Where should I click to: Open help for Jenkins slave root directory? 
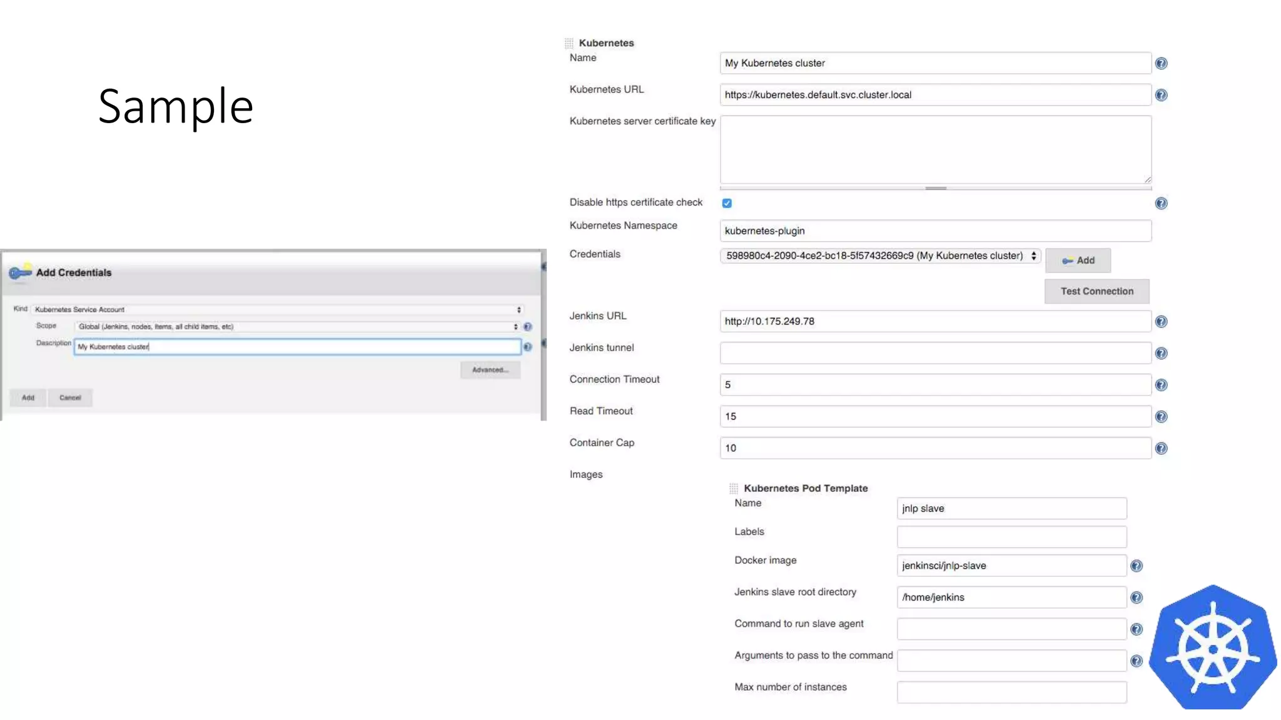[1137, 597]
